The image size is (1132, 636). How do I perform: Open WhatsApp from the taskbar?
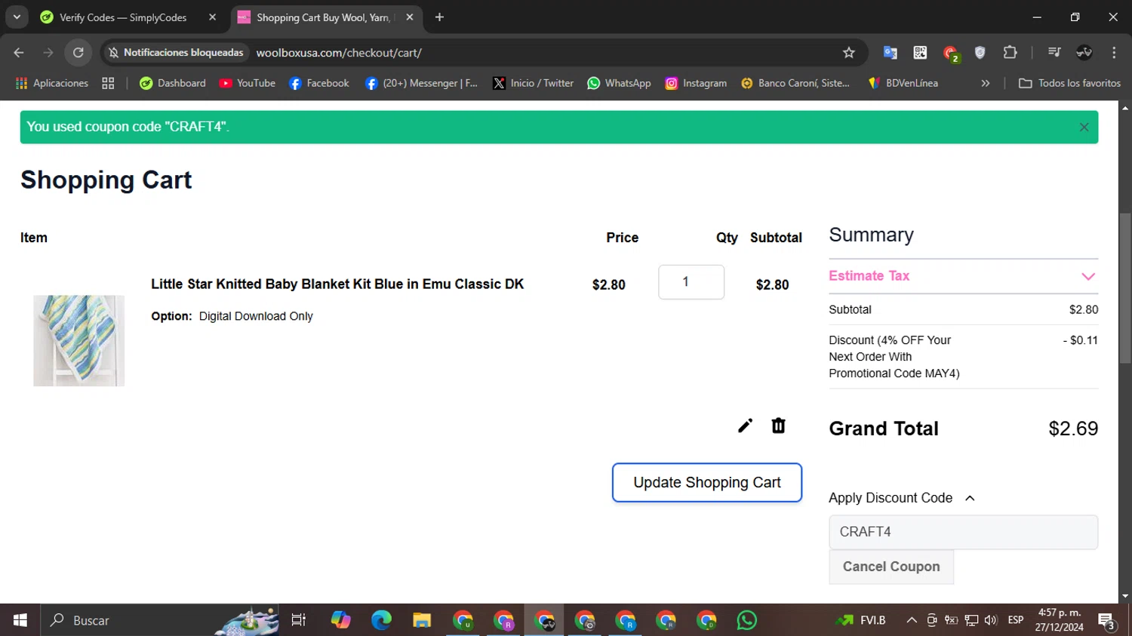pyautogui.click(x=747, y=620)
